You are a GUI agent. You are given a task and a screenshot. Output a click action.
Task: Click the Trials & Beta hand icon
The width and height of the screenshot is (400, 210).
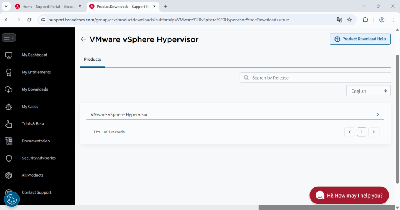9,124
